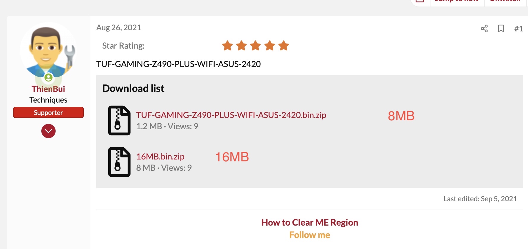
Task: Click the third star in Star Rating
Action: 255,46
